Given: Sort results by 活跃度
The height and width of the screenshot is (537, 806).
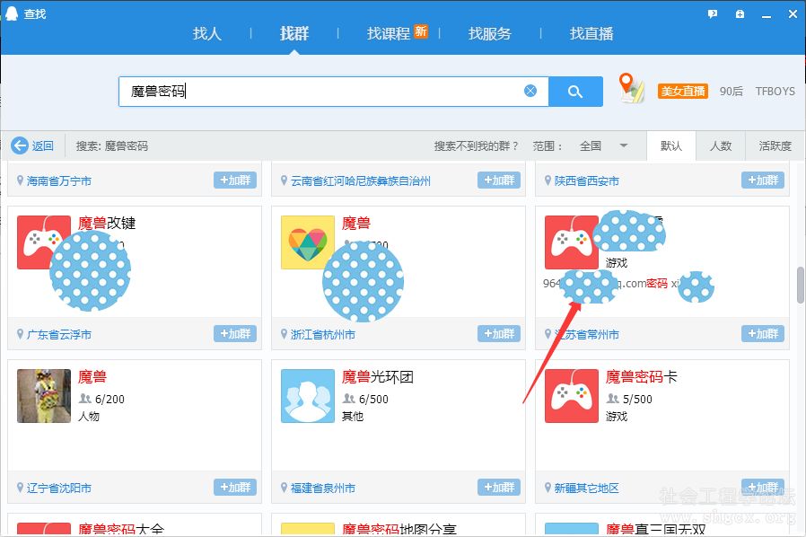Looking at the screenshot, I should pyautogui.click(x=775, y=146).
